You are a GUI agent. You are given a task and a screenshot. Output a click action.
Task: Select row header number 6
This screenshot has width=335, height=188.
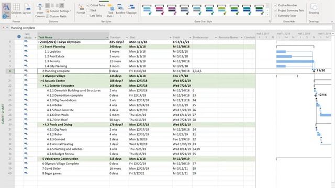pyautogui.click(x=10, y=71)
